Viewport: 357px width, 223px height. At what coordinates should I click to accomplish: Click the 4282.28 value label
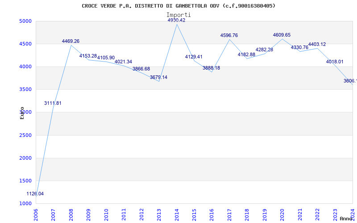coord(264,50)
